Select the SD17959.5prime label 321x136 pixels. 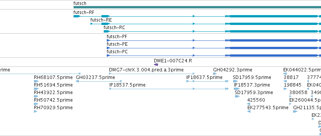(252, 77)
